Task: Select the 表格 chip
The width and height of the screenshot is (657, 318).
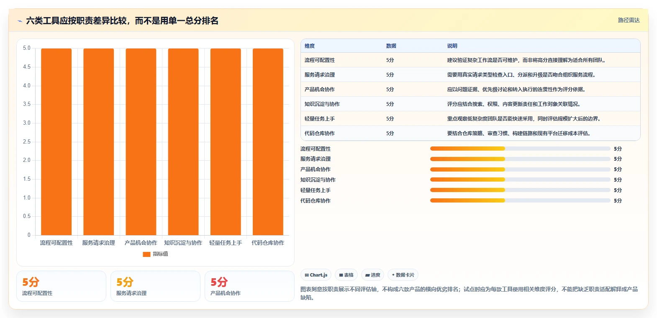Action: [x=346, y=275]
